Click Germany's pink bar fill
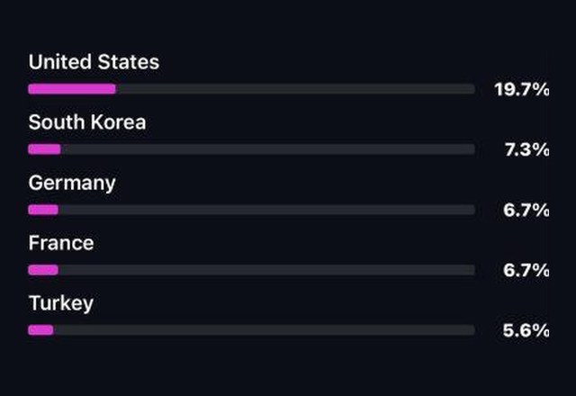 click(43, 210)
